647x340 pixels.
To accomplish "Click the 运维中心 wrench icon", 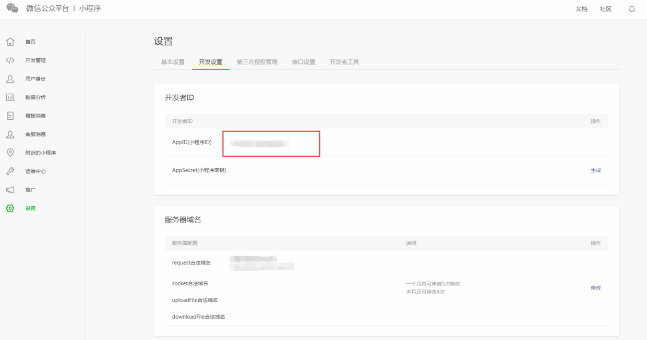I will pos(10,171).
